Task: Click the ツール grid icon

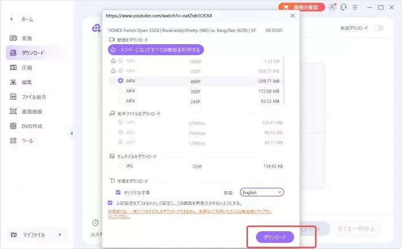Action: click(x=13, y=141)
